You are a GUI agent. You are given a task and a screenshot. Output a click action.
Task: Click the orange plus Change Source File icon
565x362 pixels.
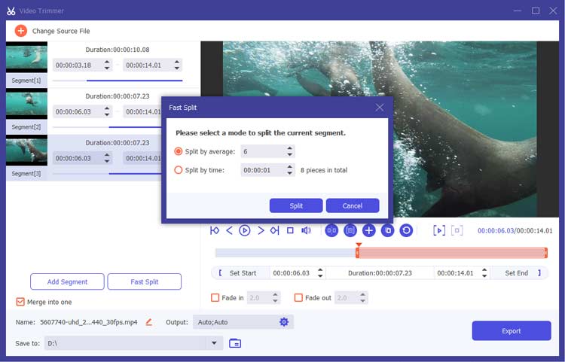tap(21, 31)
